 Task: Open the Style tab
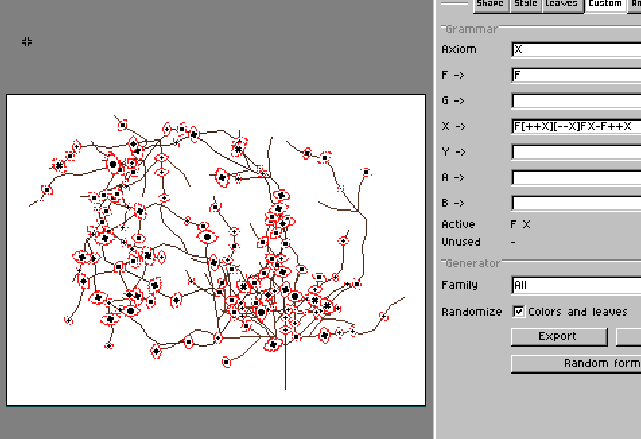coord(526,5)
